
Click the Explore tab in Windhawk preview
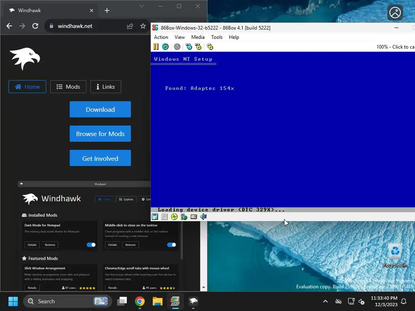[x=126, y=199]
